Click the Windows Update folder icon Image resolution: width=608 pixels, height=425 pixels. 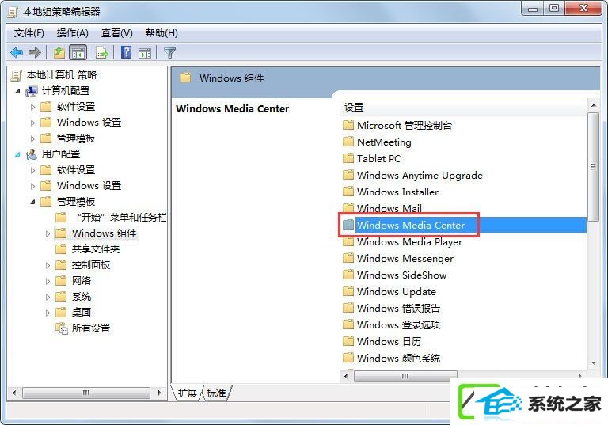tap(348, 291)
